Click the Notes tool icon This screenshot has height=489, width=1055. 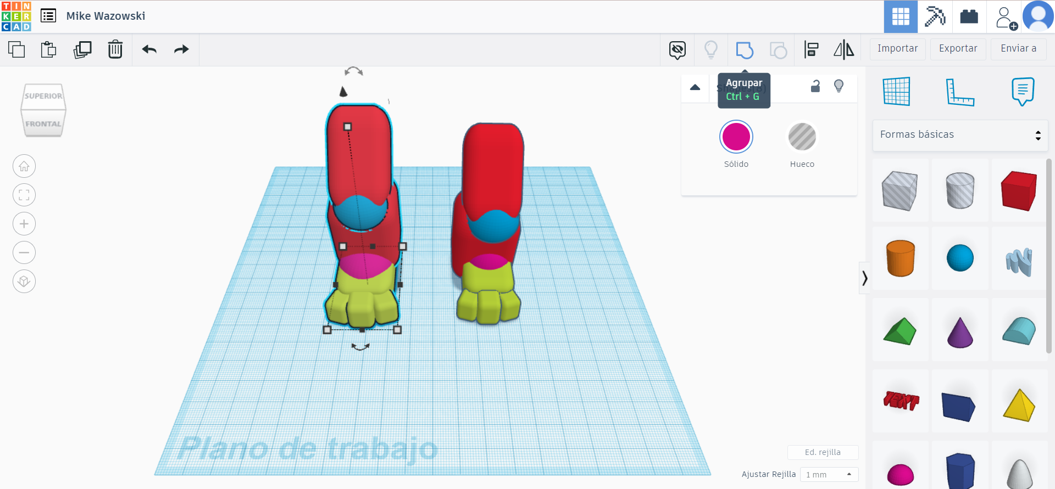pos(1023,91)
